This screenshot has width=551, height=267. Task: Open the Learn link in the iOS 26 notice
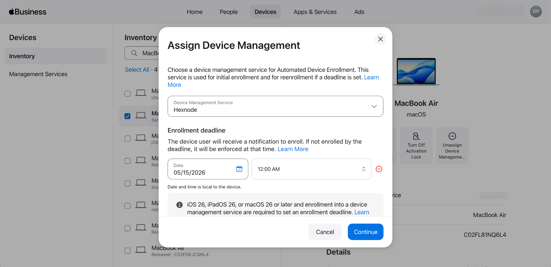coord(362,212)
